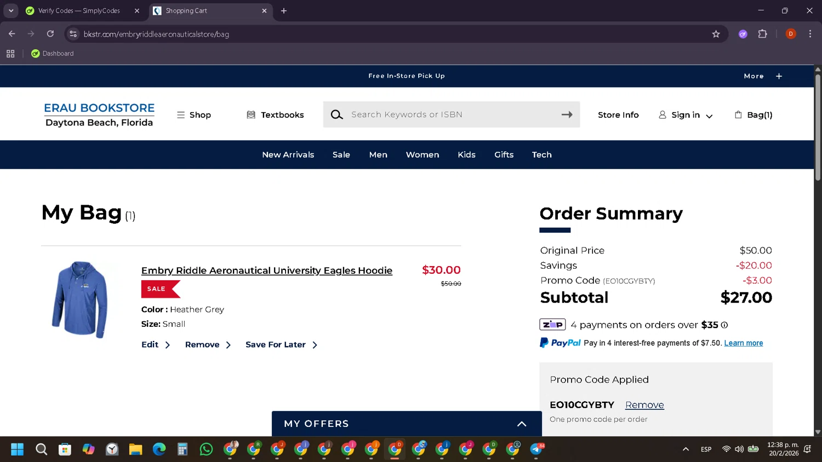Open the tab search dropdown arrow

click(11, 11)
